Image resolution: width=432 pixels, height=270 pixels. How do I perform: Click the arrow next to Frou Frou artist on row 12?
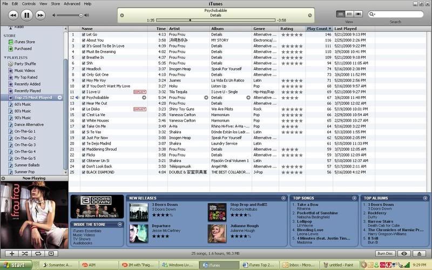point(206,98)
